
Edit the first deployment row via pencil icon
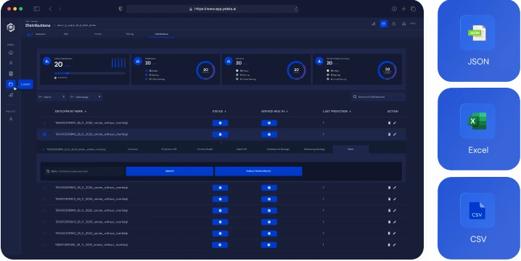pos(395,123)
